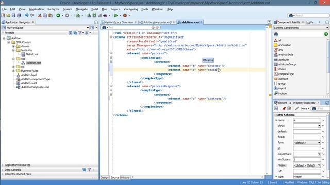The image size is (330, 185).
Task: Click the Undo toolbar icon
Action: (26, 15)
